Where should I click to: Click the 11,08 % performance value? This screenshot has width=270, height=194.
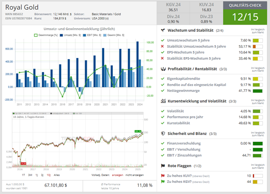pos(145,185)
